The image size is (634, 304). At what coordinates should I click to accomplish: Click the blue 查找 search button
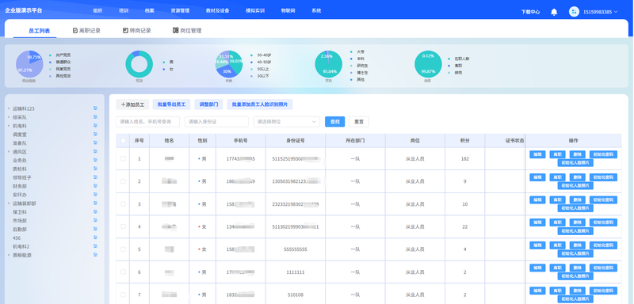[x=334, y=121]
